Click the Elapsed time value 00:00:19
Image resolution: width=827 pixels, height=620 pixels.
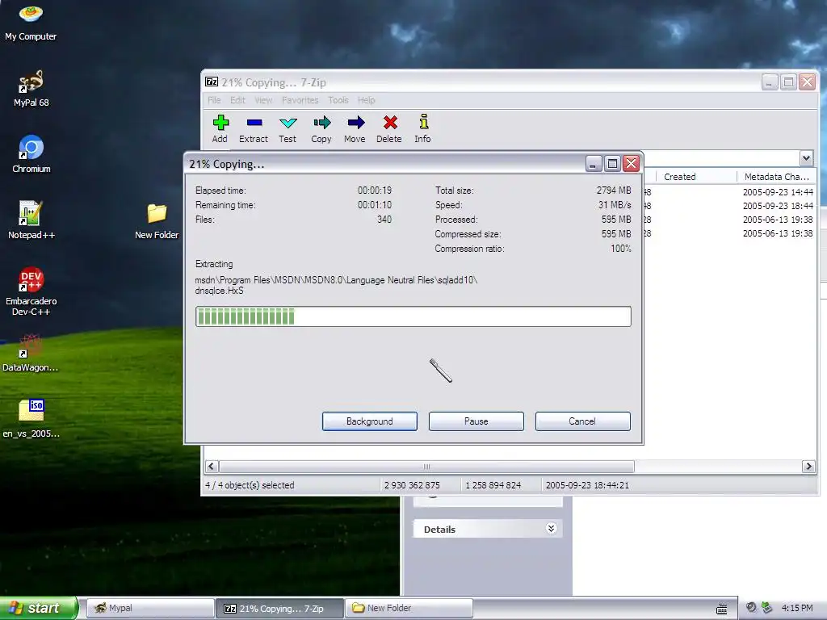pyautogui.click(x=375, y=191)
